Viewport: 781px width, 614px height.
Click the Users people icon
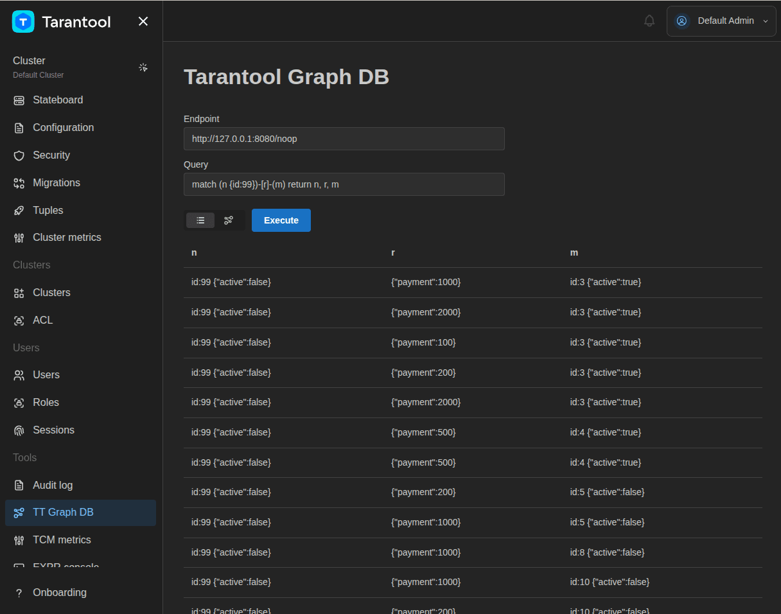tap(19, 375)
